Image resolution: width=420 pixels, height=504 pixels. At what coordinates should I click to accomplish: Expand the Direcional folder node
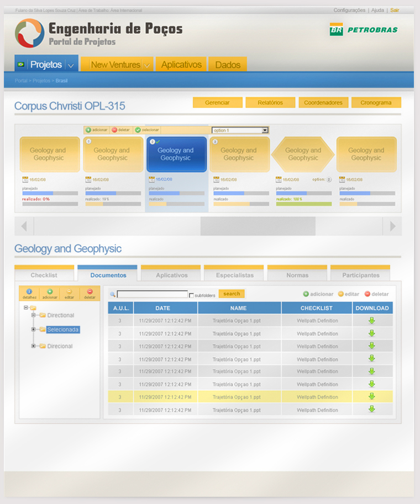(x=33, y=346)
